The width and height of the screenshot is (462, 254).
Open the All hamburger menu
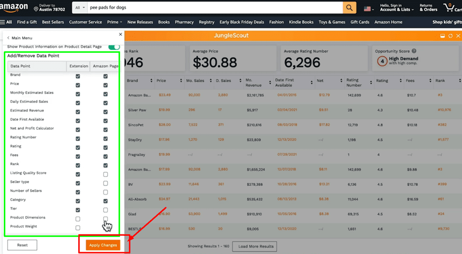click(x=6, y=22)
